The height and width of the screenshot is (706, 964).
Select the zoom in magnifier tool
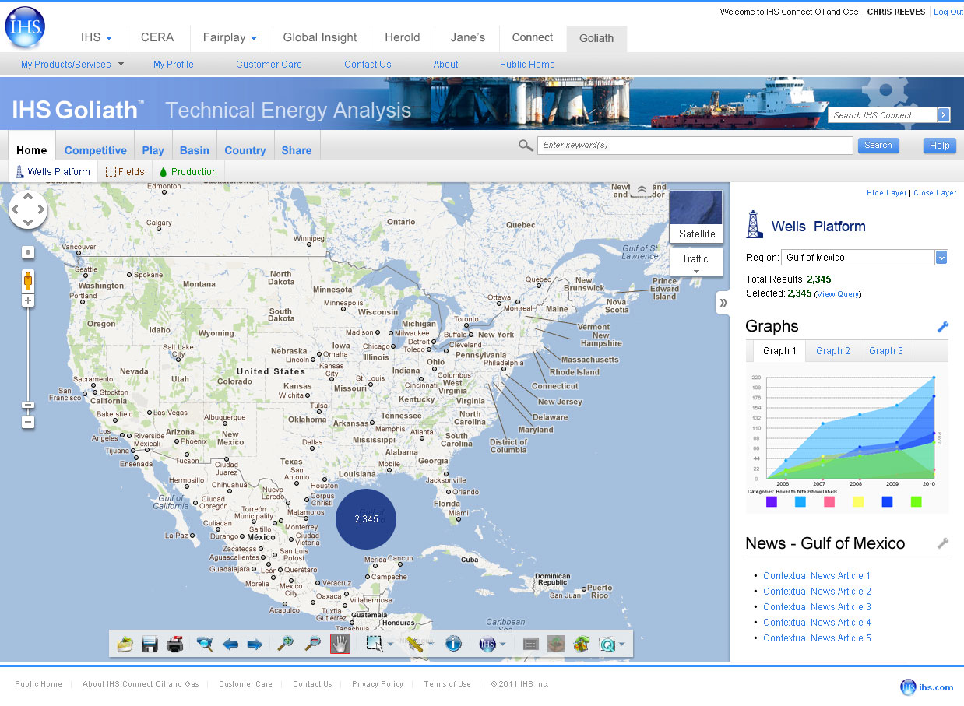(x=286, y=644)
